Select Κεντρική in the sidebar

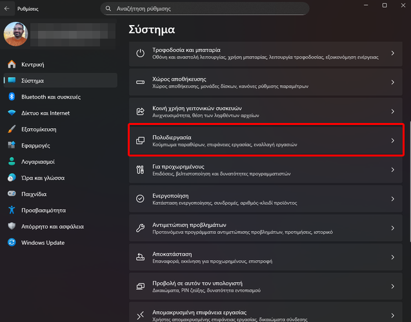(x=32, y=64)
